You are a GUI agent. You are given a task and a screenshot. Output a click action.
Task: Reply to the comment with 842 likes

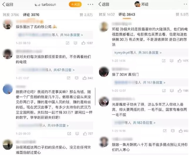point(77,78)
